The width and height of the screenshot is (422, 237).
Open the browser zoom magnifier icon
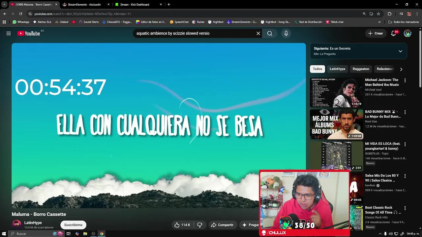(364, 14)
